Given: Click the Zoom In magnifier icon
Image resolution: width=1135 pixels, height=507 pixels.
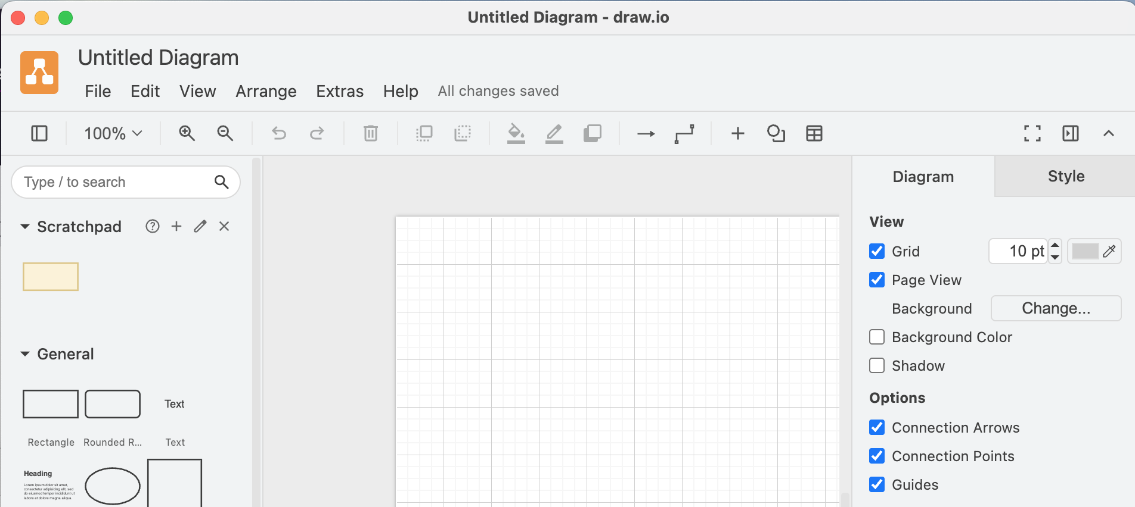Looking at the screenshot, I should tap(187, 133).
